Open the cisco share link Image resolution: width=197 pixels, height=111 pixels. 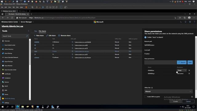click(36, 51)
